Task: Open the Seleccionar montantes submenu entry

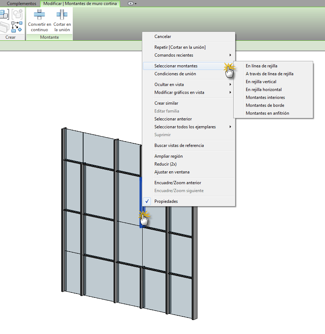Action: pos(189,66)
